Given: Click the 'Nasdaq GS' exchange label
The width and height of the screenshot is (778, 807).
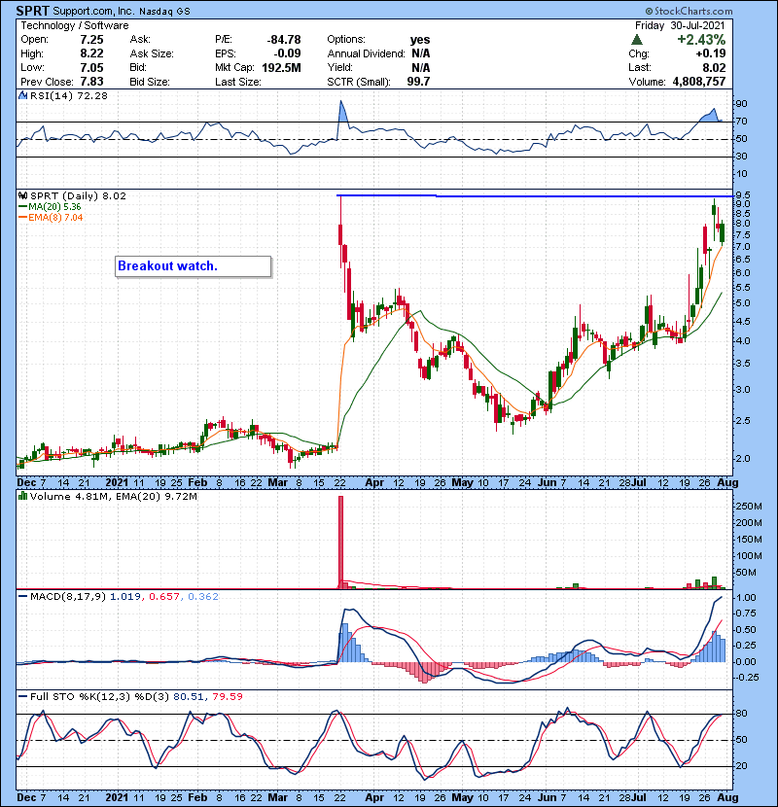Looking at the screenshot, I should click(x=164, y=12).
